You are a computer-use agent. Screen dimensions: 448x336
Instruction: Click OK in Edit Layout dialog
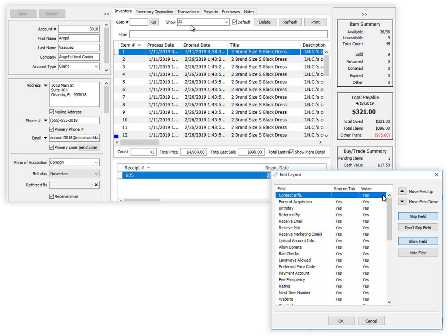tap(341, 321)
